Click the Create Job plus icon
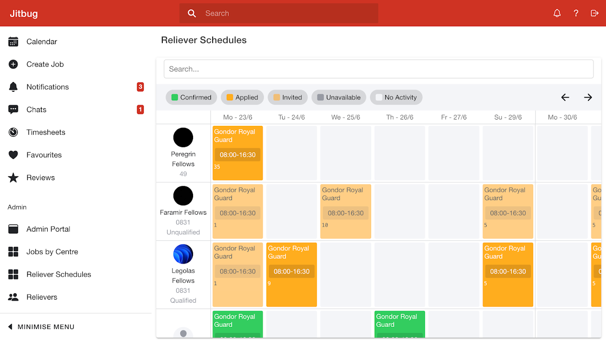 pyautogui.click(x=13, y=64)
